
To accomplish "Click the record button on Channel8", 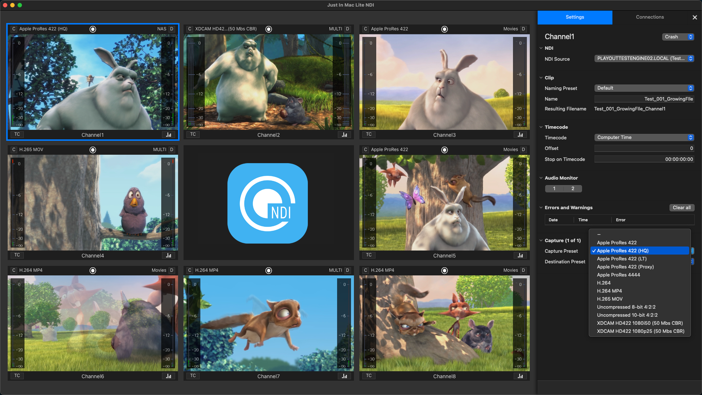I will 445,271.
